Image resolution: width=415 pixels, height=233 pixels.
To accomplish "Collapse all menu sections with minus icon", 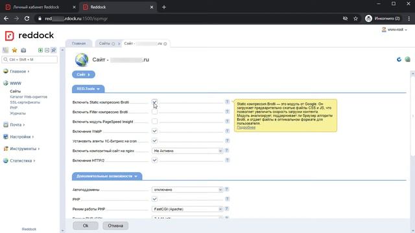I will pyautogui.click(x=47, y=50).
